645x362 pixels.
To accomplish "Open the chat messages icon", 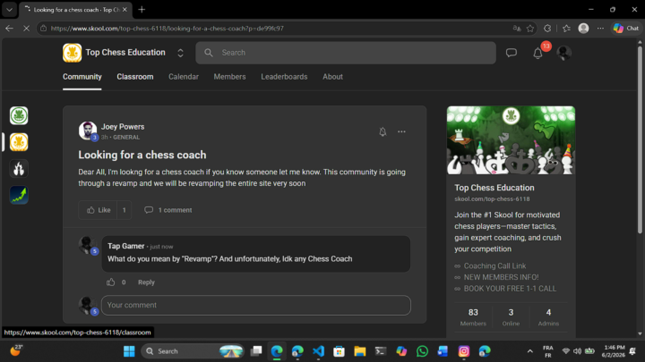I will [x=512, y=53].
